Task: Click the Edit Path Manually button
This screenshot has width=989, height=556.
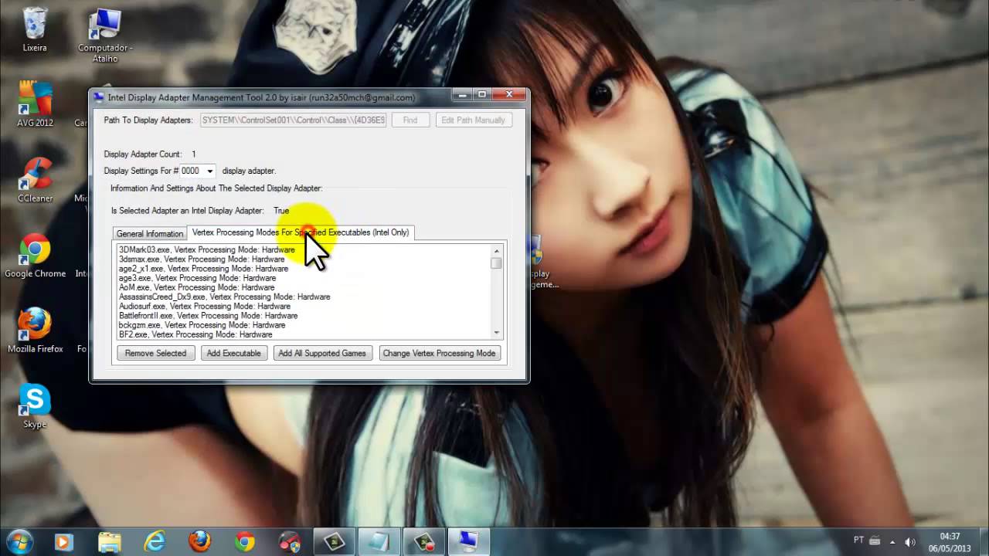Action: (474, 120)
